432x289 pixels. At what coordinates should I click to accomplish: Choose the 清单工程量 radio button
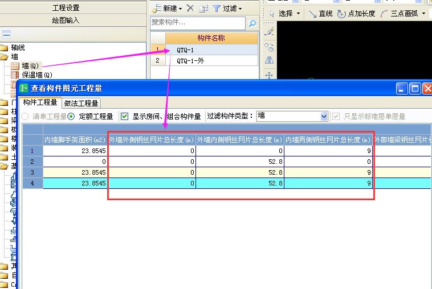pos(25,116)
